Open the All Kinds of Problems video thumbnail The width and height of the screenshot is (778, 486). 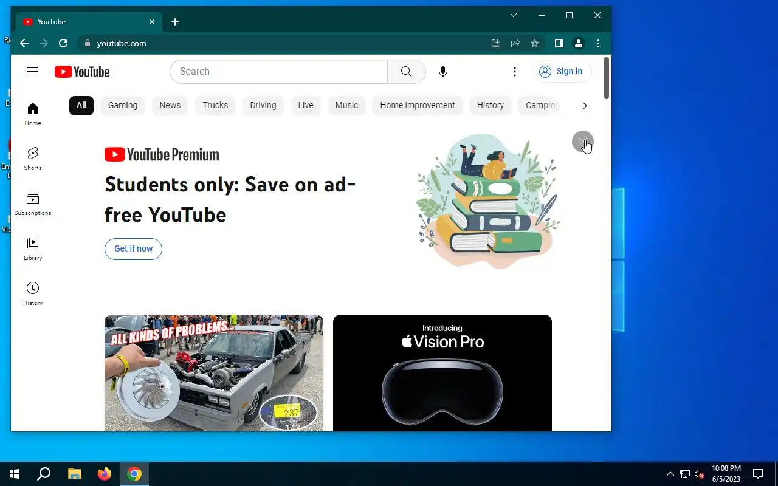[214, 373]
